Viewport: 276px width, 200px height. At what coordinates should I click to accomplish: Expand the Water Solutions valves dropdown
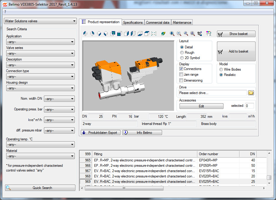[x=40, y=21]
